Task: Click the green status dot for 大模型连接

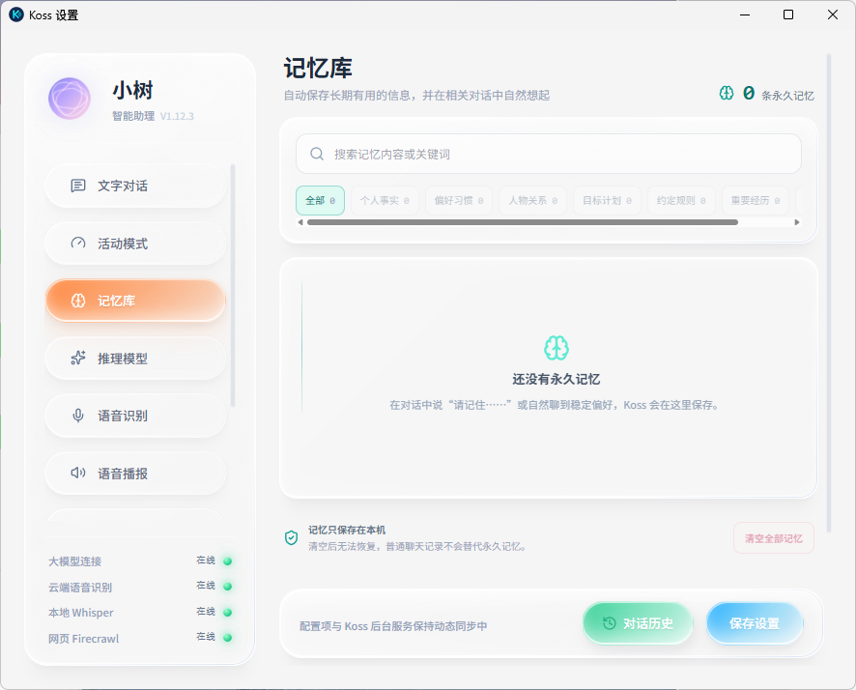Action: (x=228, y=561)
